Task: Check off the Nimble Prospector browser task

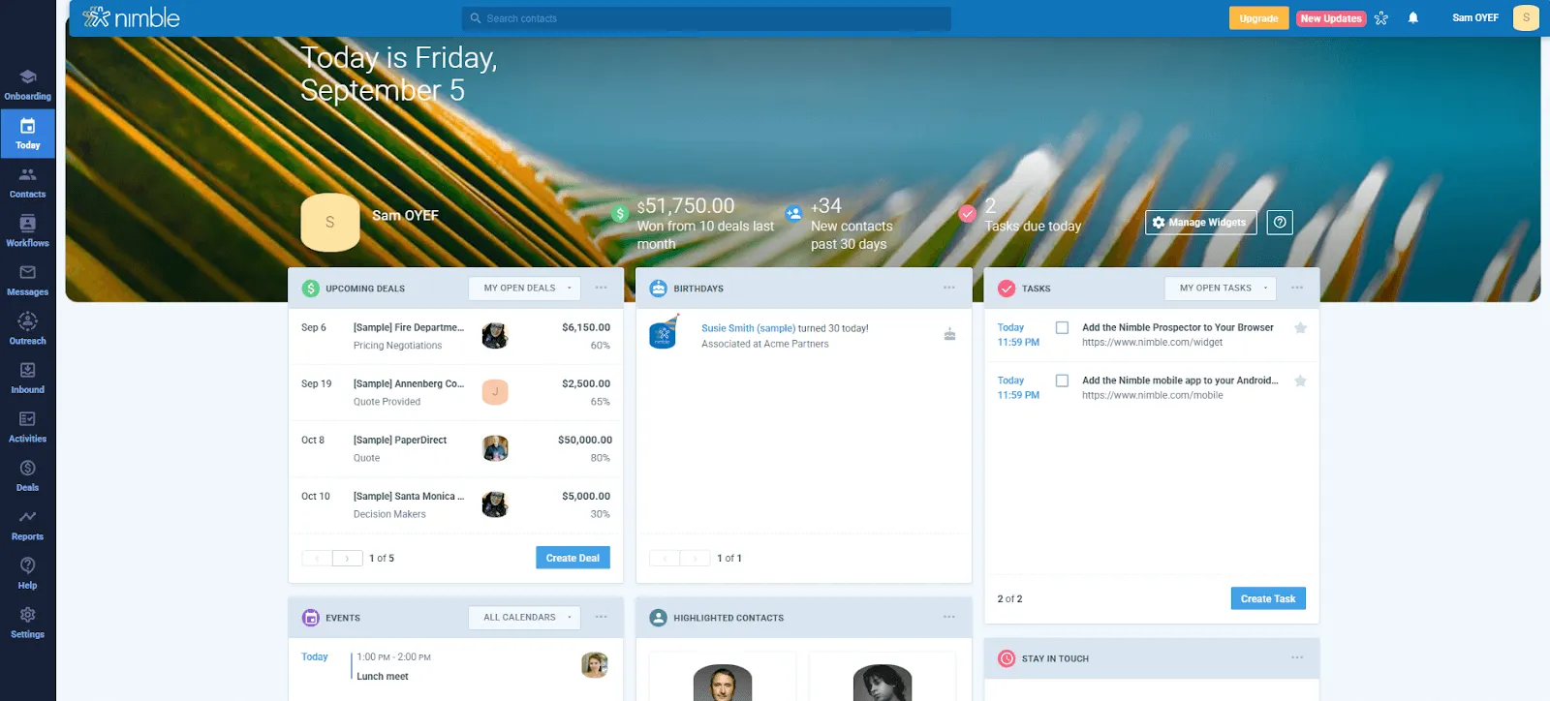Action: click(1062, 328)
